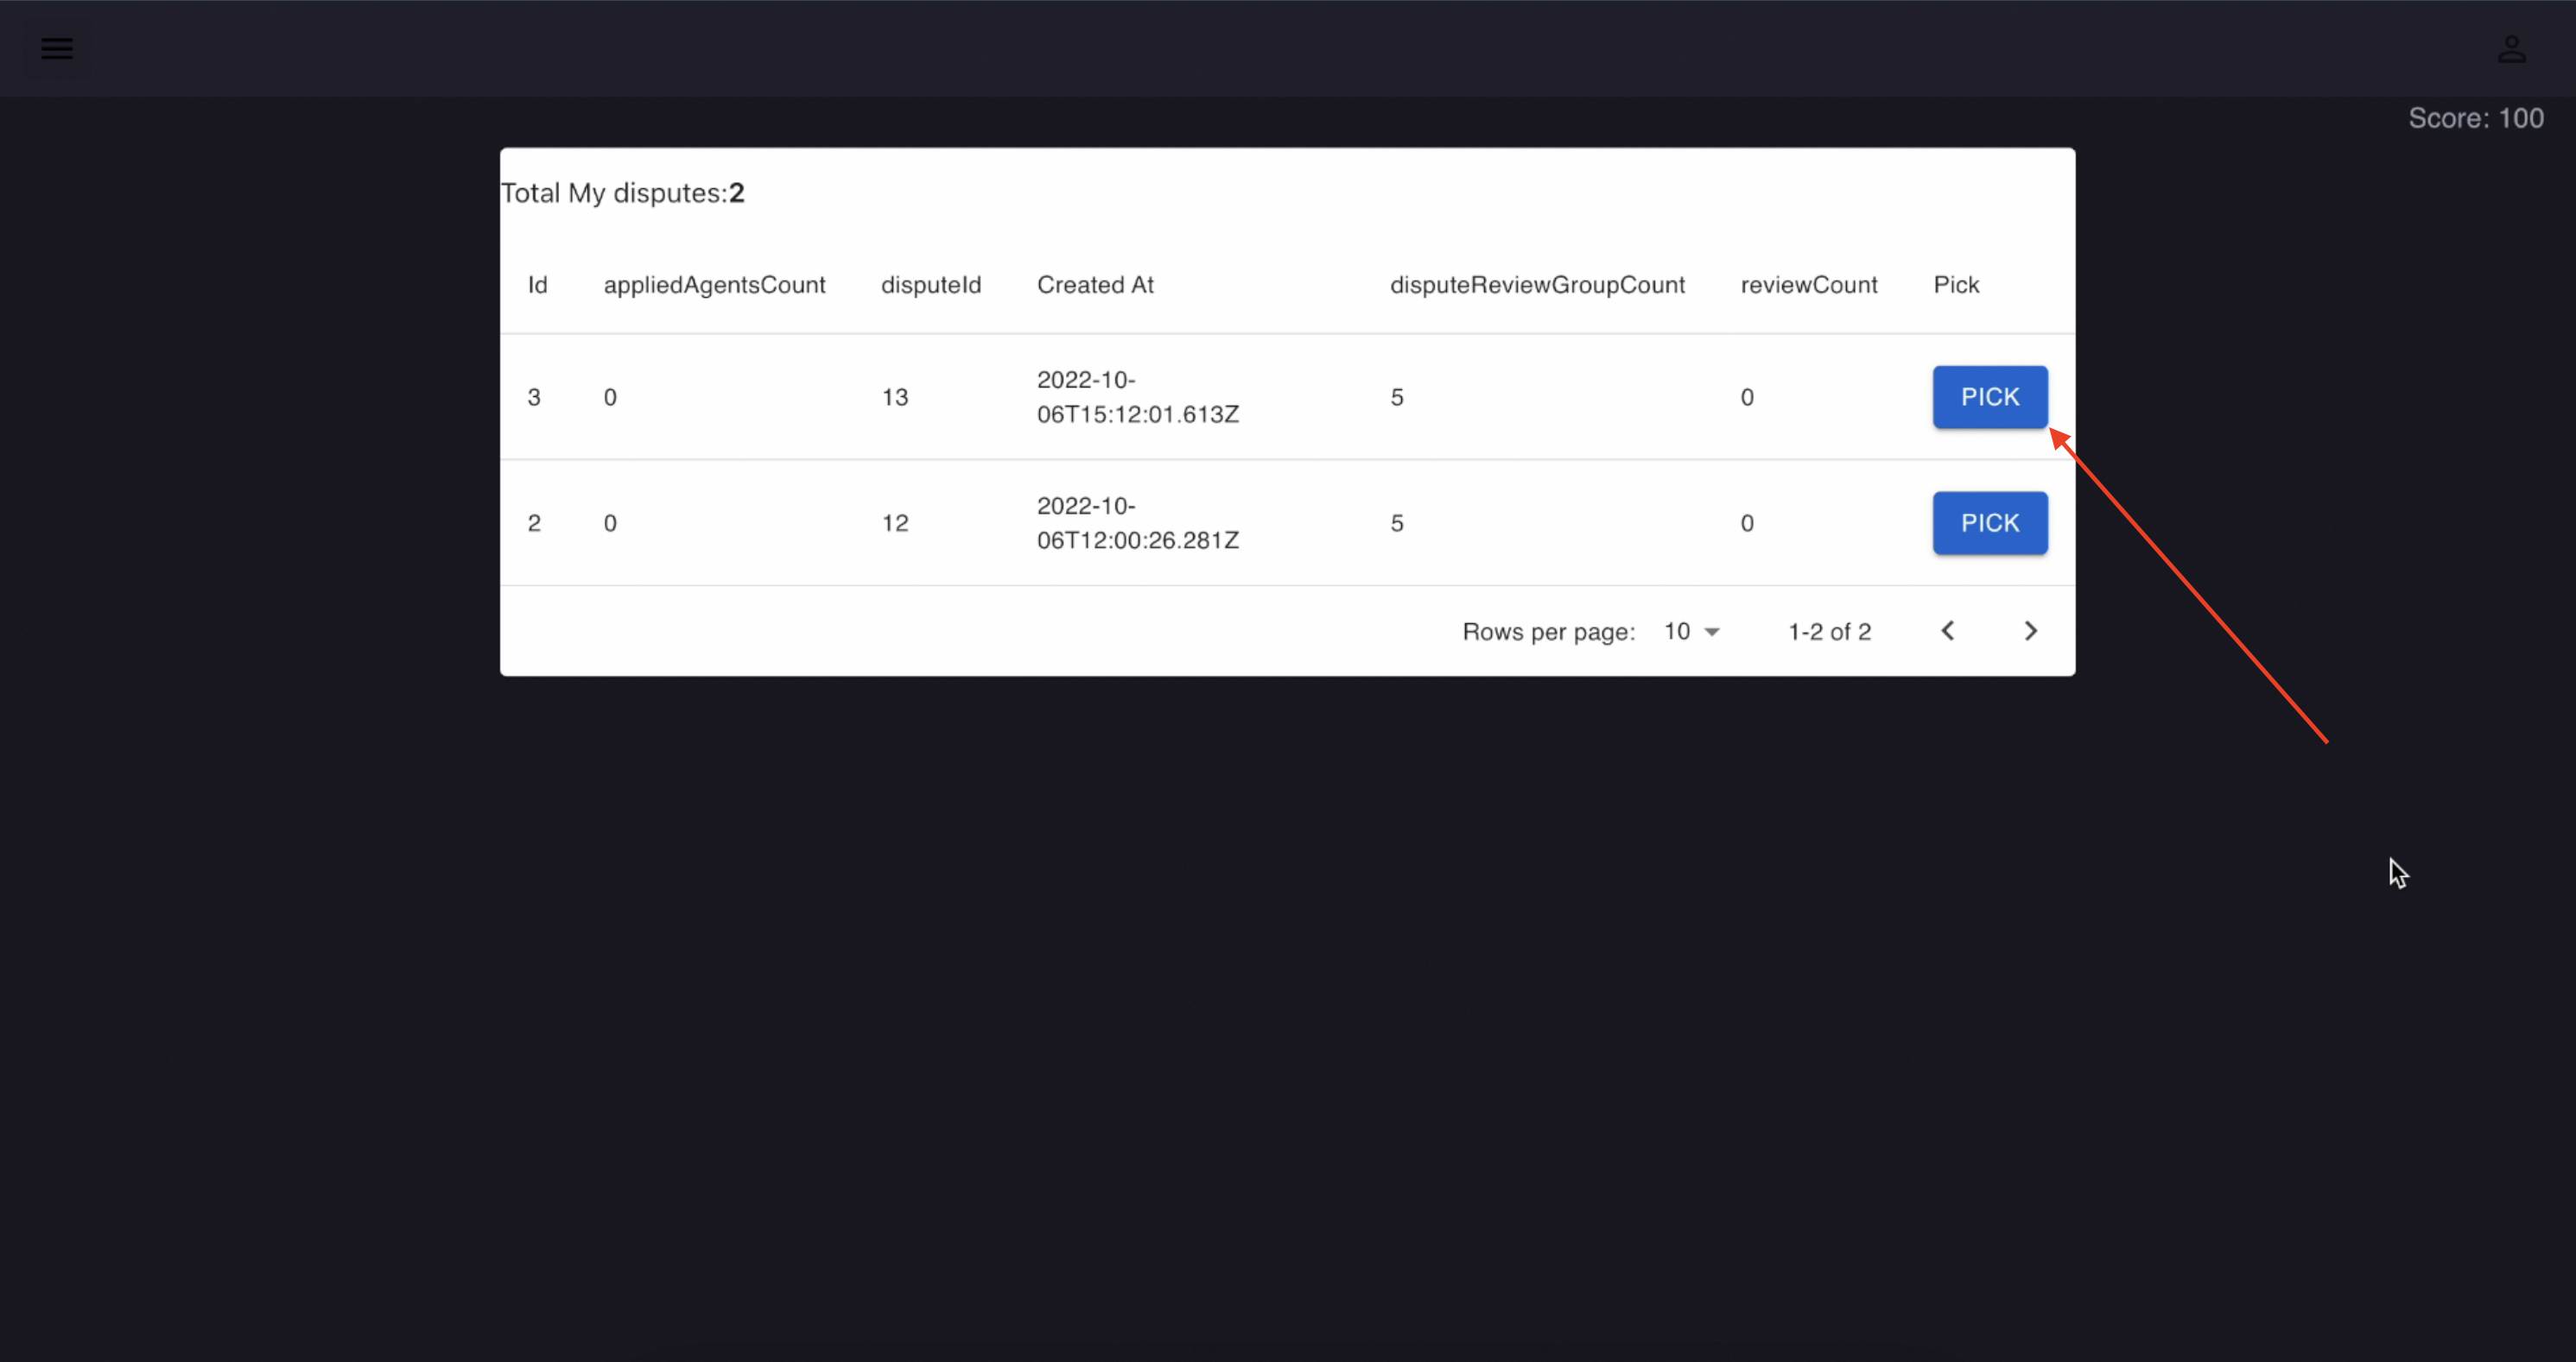Click the Total My disputes heading
Image resolution: width=2576 pixels, height=1362 pixels.
click(x=622, y=192)
